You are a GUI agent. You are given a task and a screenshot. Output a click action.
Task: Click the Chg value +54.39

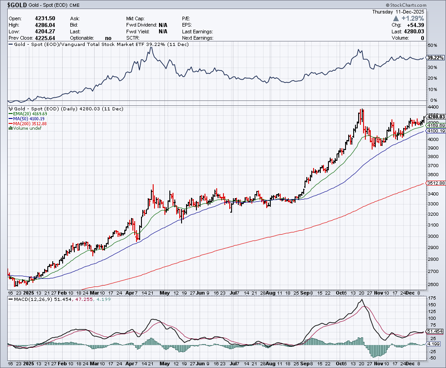coord(415,25)
